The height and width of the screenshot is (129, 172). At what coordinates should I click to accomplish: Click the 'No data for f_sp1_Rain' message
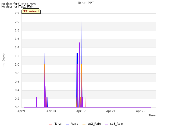(x=17, y=6)
